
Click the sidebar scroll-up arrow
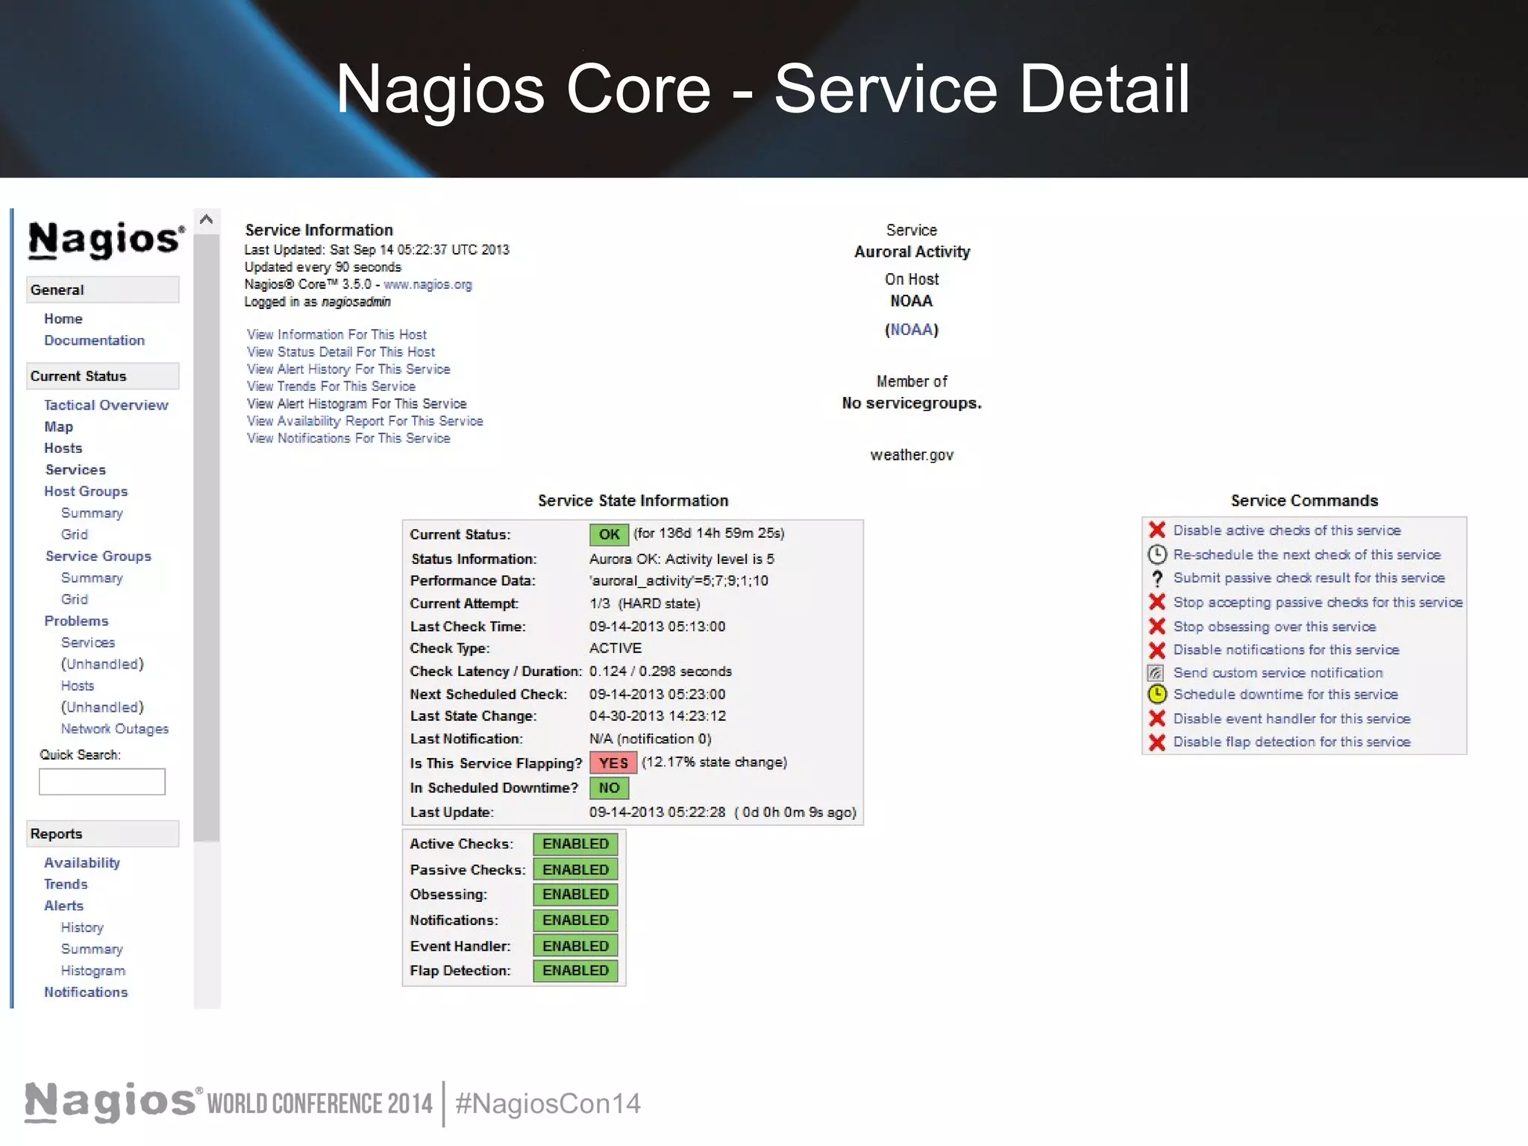pos(207,219)
